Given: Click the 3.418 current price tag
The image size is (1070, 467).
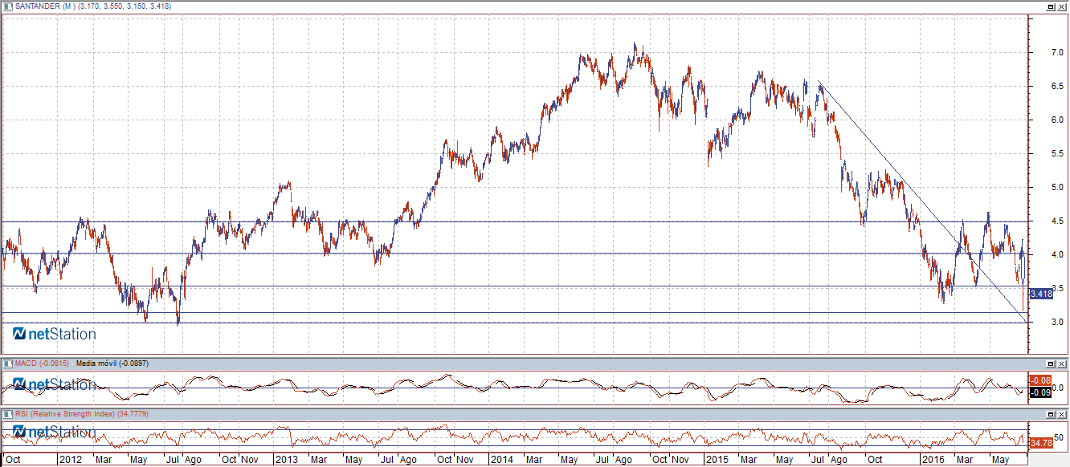Looking at the screenshot, I should (1041, 294).
